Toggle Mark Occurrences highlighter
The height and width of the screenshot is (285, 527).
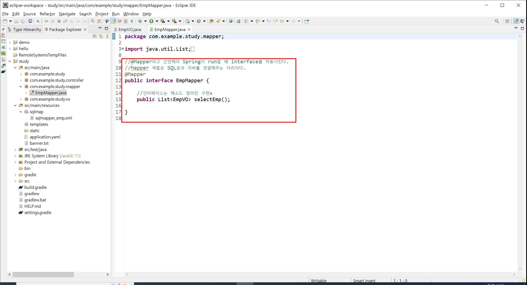[113, 21]
